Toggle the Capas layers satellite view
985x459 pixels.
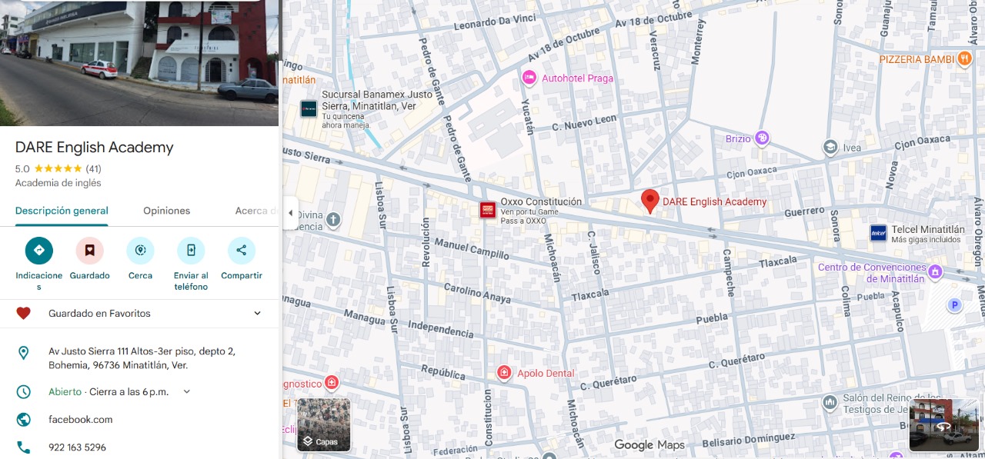[x=324, y=424]
